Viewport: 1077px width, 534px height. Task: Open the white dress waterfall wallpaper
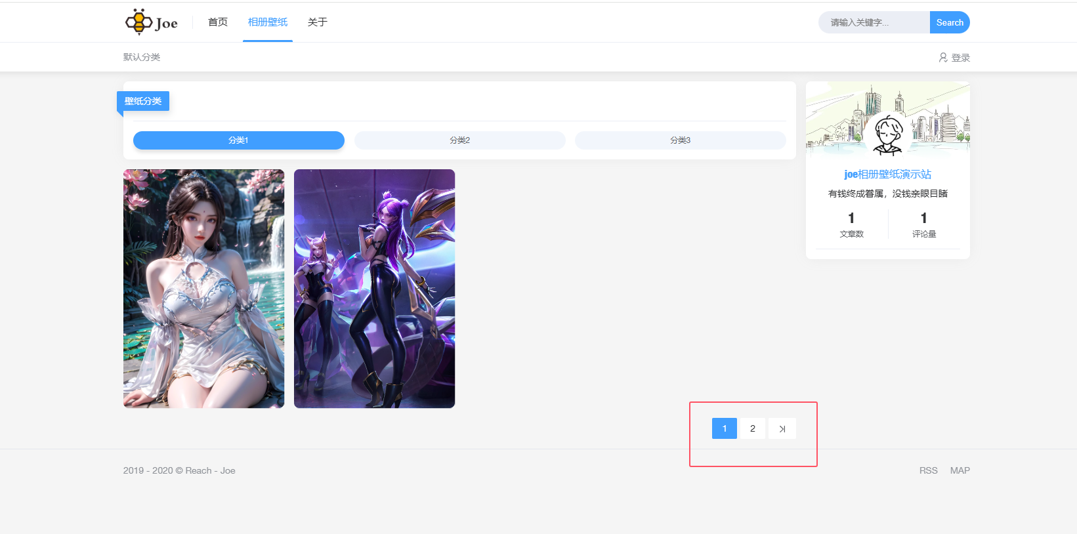(203, 289)
